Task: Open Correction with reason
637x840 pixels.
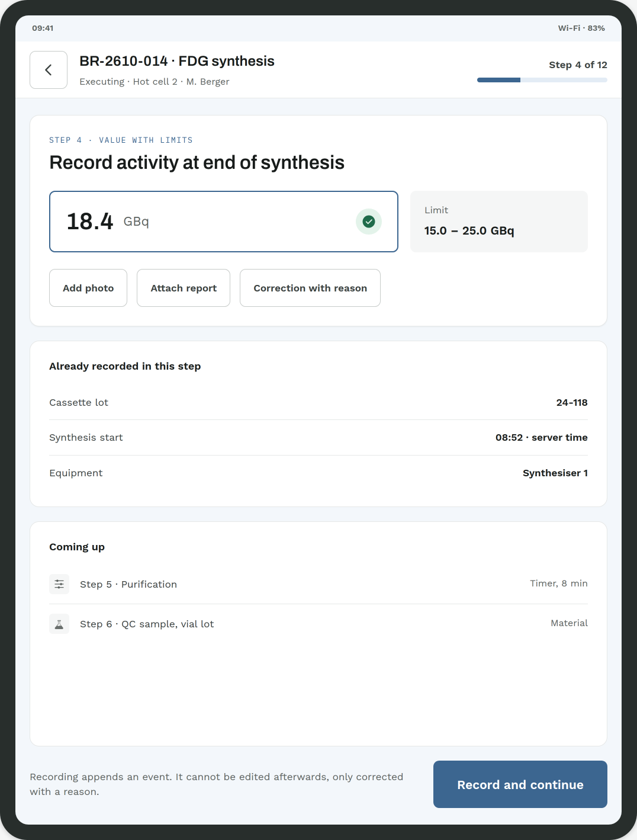Action: click(310, 288)
